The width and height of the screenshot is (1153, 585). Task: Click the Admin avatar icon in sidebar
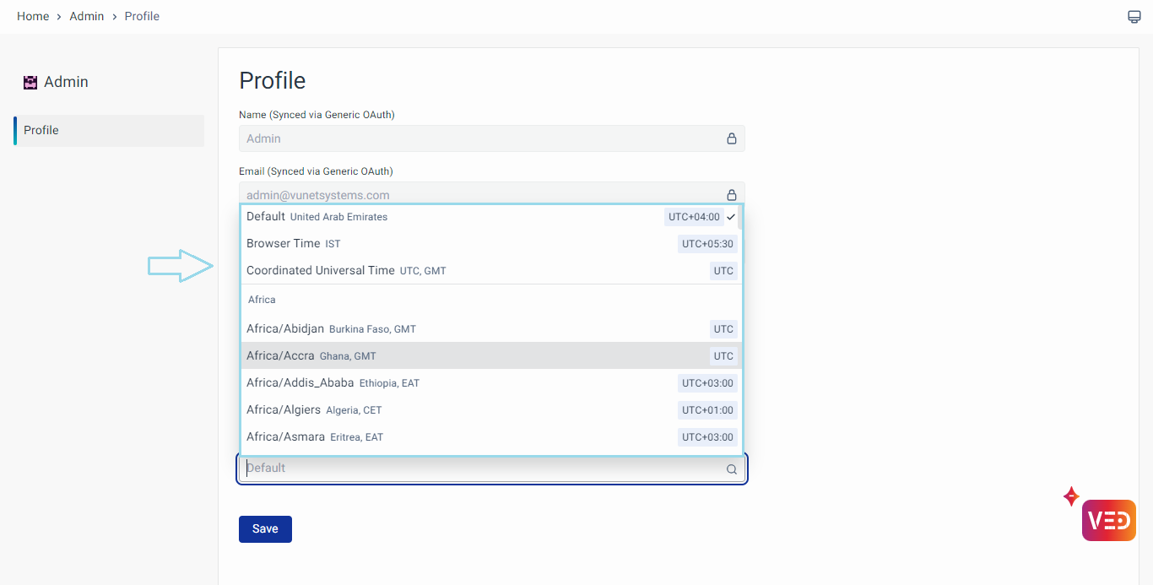[x=30, y=83]
